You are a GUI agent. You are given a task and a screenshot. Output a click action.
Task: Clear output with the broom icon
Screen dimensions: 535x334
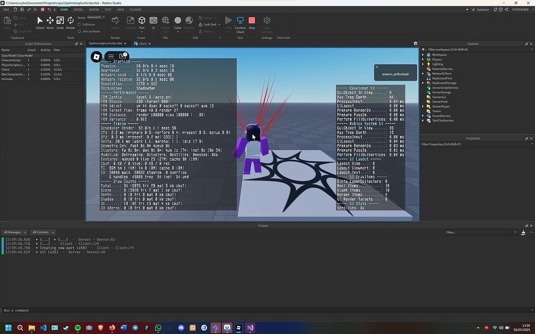point(524,232)
